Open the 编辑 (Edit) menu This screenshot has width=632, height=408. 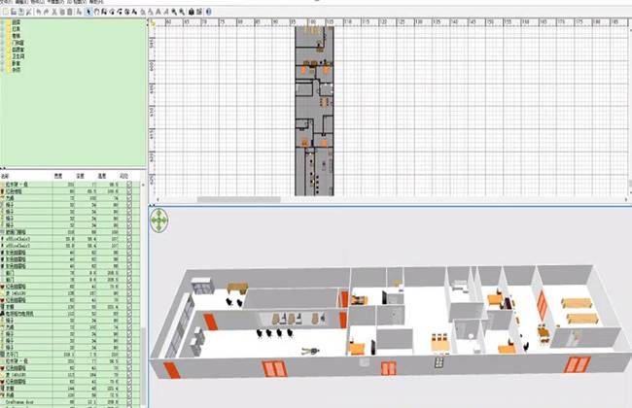point(21,2)
